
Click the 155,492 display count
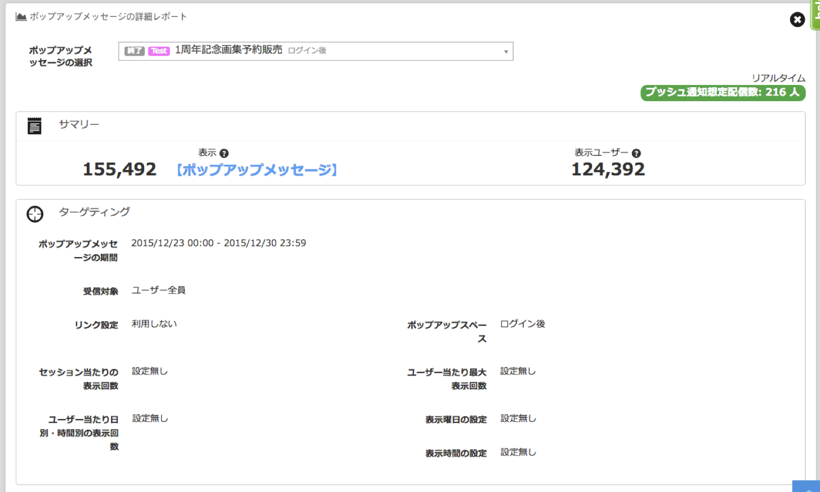click(x=119, y=169)
